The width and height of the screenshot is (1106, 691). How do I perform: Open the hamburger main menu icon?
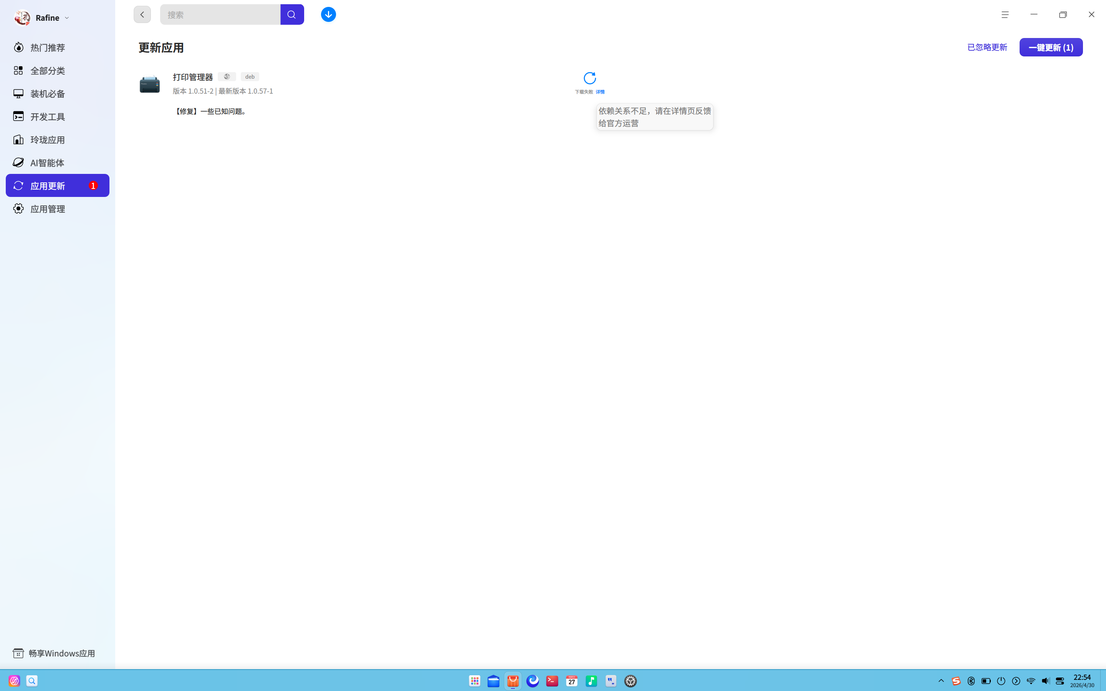coord(1005,15)
